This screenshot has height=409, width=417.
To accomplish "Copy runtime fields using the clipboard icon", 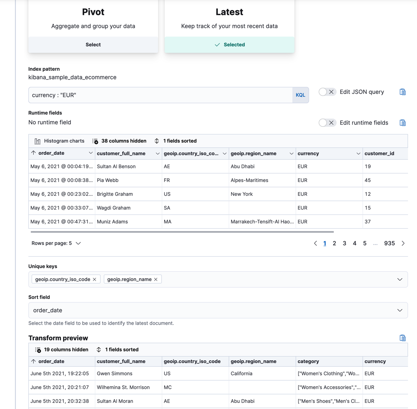I will tap(402, 122).
